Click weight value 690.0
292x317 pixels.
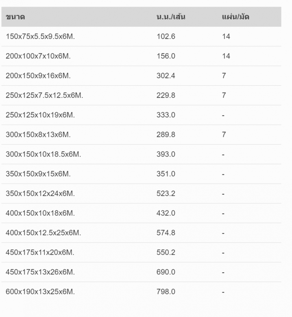pyautogui.click(x=166, y=272)
